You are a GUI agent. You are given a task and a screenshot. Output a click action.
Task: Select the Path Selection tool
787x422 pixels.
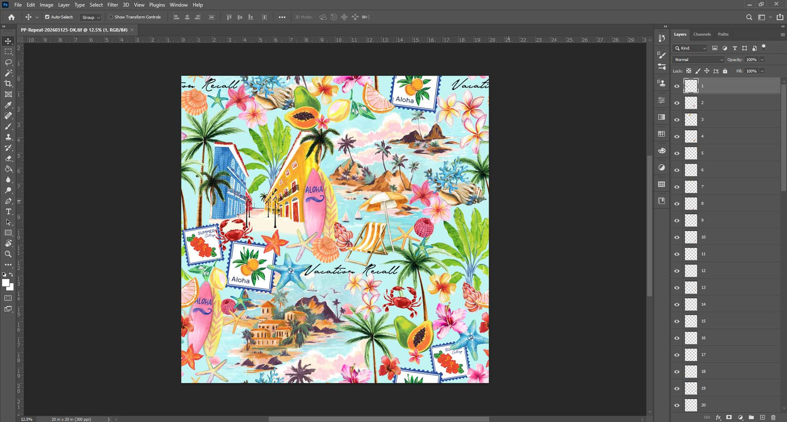(8, 222)
